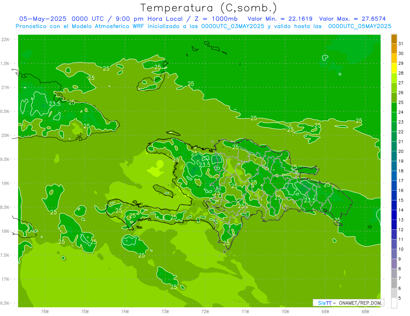The height and width of the screenshot is (316, 410).
Task: Click the date text '05-May-2025 0000 UTC'
Action: click(61, 19)
